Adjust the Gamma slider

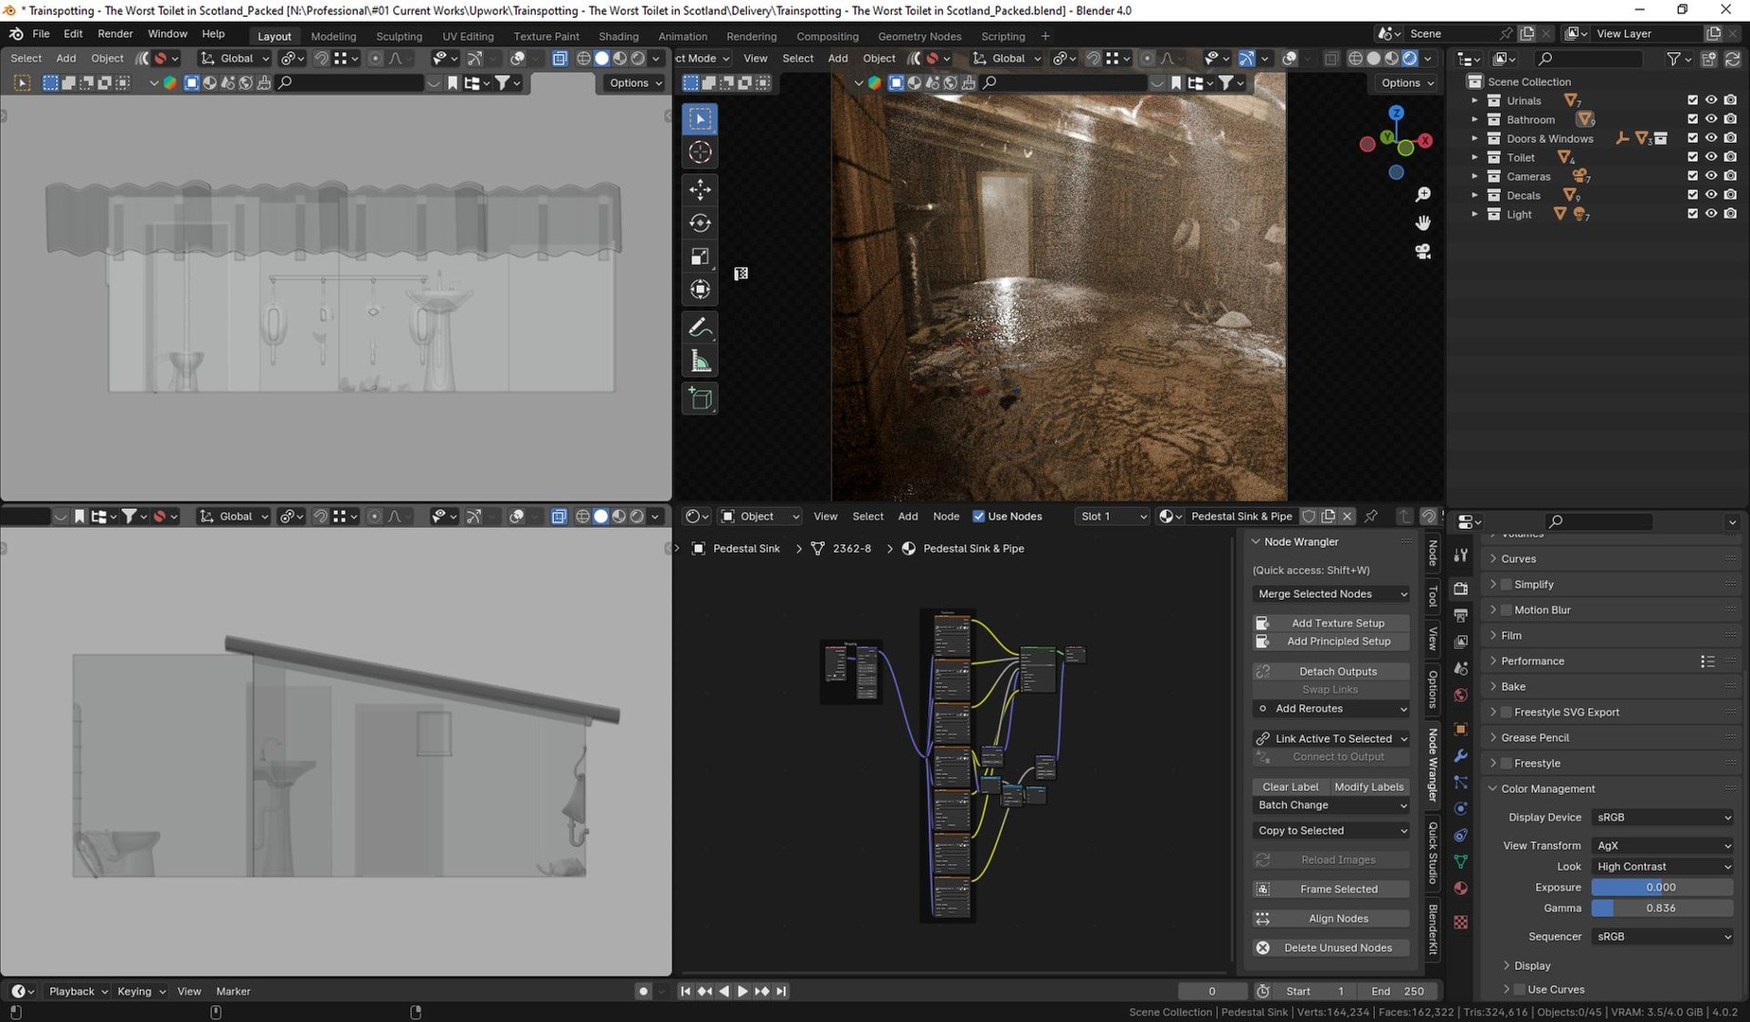coord(1663,907)
